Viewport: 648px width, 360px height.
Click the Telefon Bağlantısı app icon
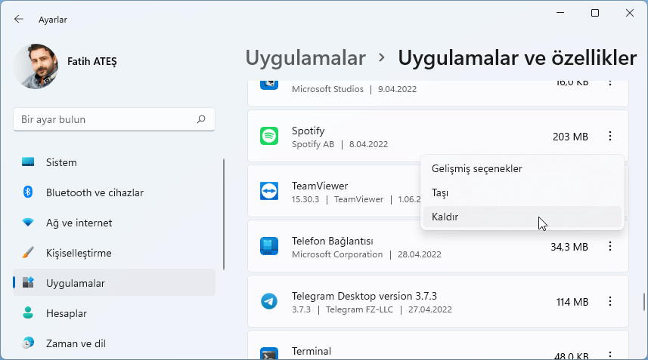point(269,246)
